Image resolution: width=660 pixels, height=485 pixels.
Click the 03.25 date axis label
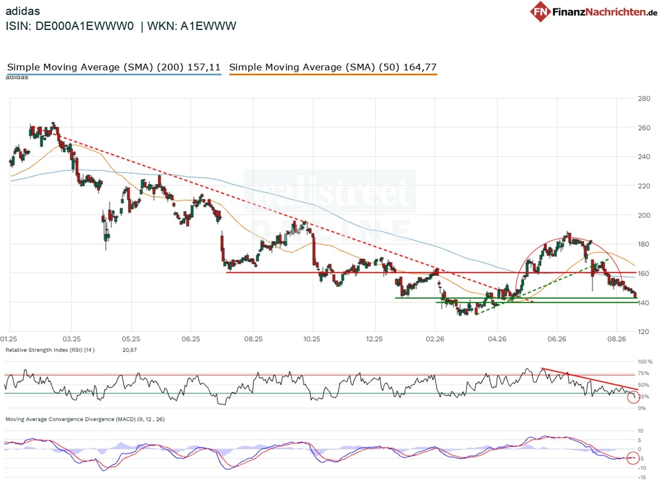point(71,339)
